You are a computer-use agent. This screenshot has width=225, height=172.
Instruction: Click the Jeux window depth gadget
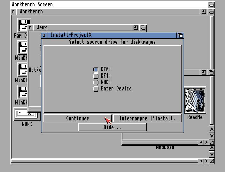point(143,28)
